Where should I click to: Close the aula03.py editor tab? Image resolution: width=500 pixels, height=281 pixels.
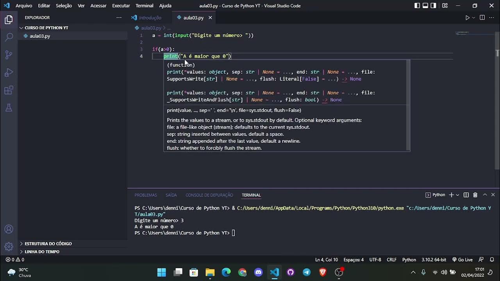[x=210, y=18]
